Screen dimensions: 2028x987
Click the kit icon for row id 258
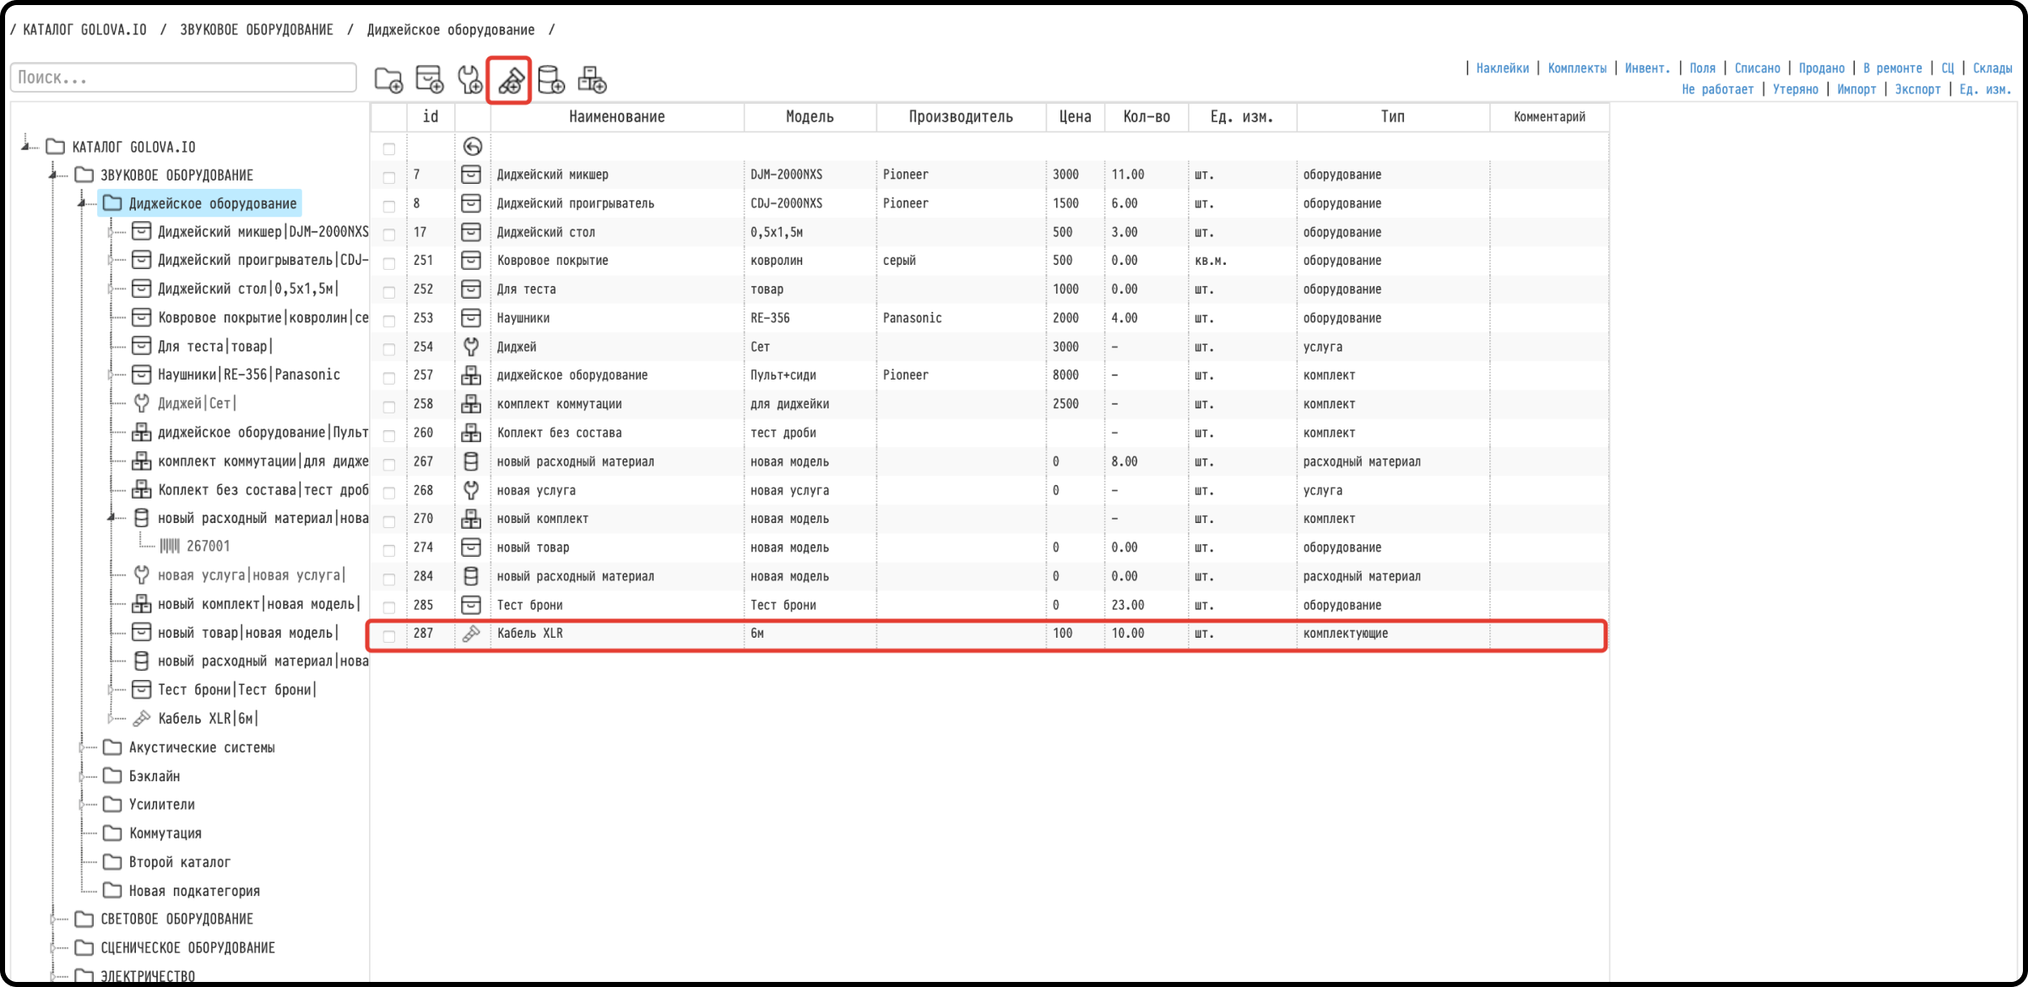click(x=471, y=404)
